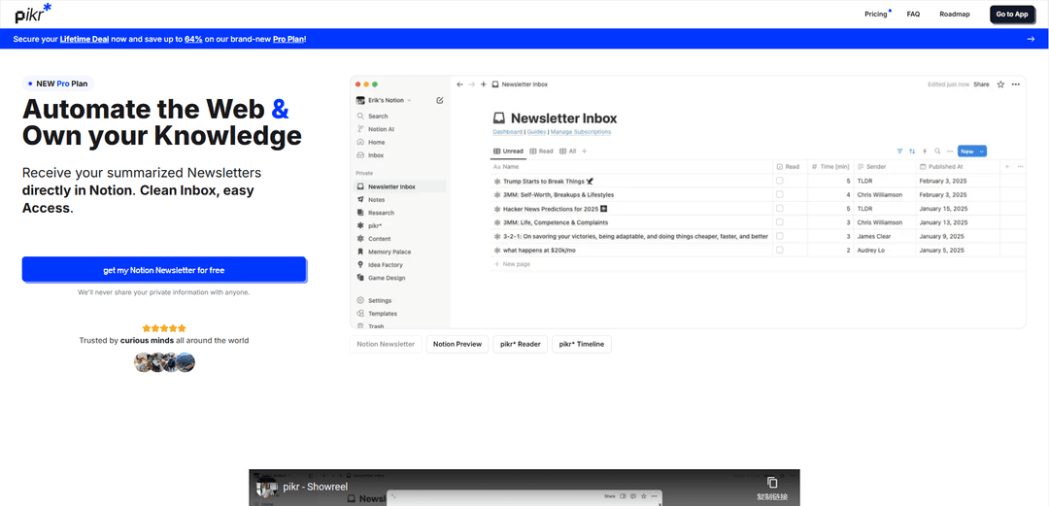
Task: Click the pikr* logo in the header
Action: pyautogui.click(x=33, y=13)
